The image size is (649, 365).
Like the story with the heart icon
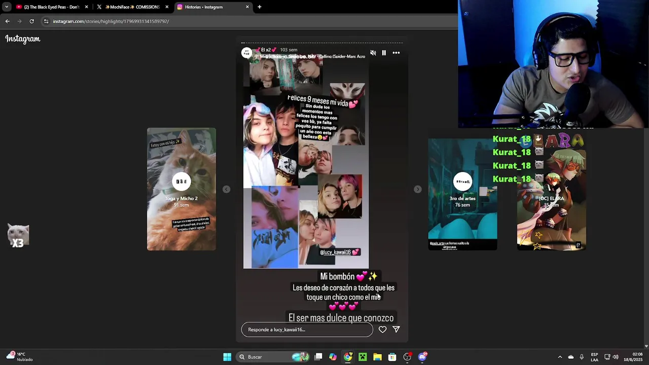click(382, 330)
